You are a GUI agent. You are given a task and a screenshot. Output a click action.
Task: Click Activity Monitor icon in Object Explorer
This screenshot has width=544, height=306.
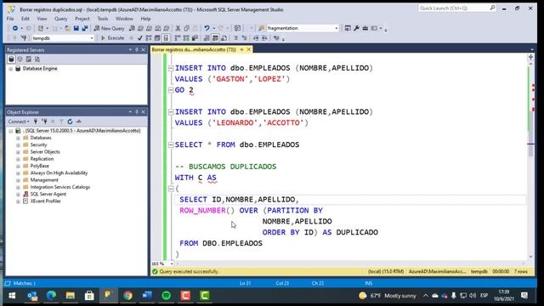[x=79, y=122]
